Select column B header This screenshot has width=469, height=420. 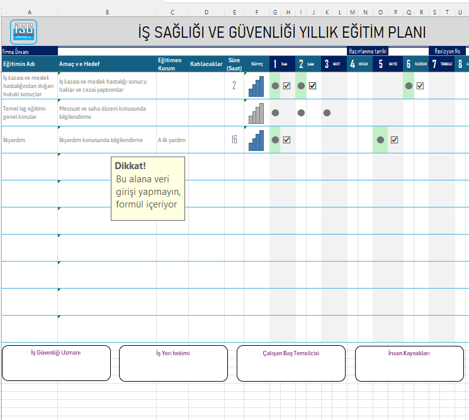tap(107, 12)
